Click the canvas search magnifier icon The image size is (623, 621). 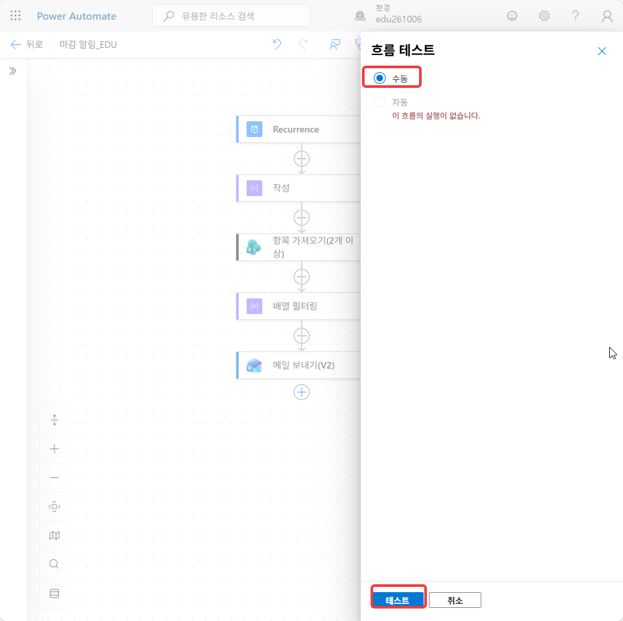[x=54, y=564]
